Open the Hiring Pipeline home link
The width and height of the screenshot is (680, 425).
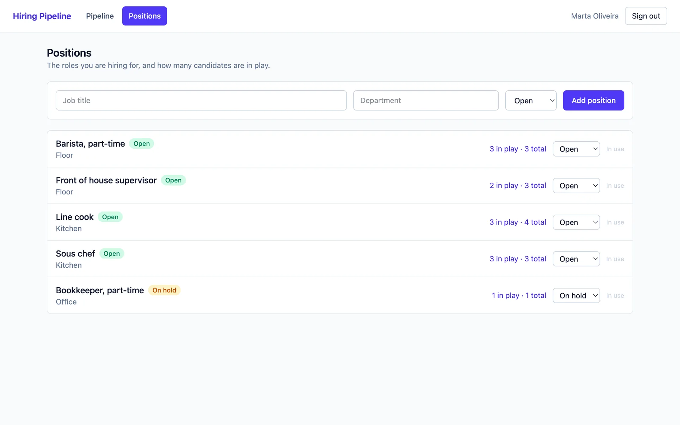click(x=42, y=16)
